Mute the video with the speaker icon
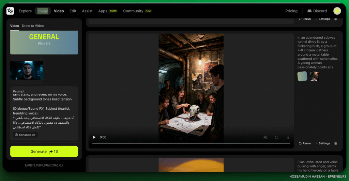 pyautogui.click(x=265, y=137)
